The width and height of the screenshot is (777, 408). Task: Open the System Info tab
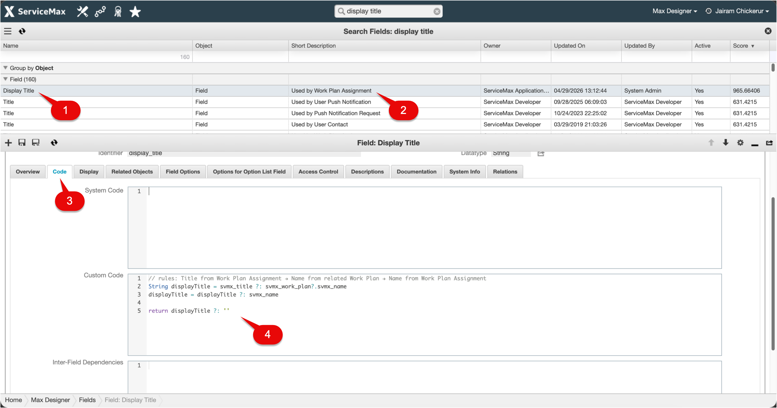[465, 172]
